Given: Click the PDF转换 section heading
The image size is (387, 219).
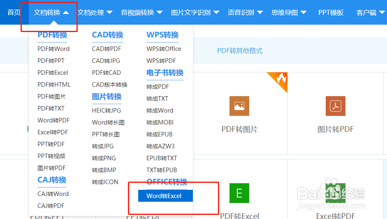Looking at the screenshot, I should pyautogui.click(x=52, y=35).
